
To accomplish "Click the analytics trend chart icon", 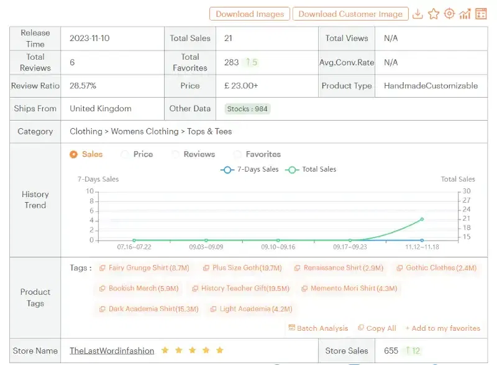I will pos(465,13).
